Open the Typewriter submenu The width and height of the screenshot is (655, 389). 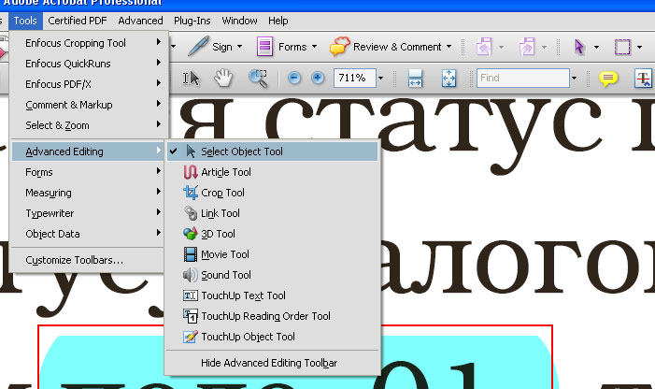[88, 213]
